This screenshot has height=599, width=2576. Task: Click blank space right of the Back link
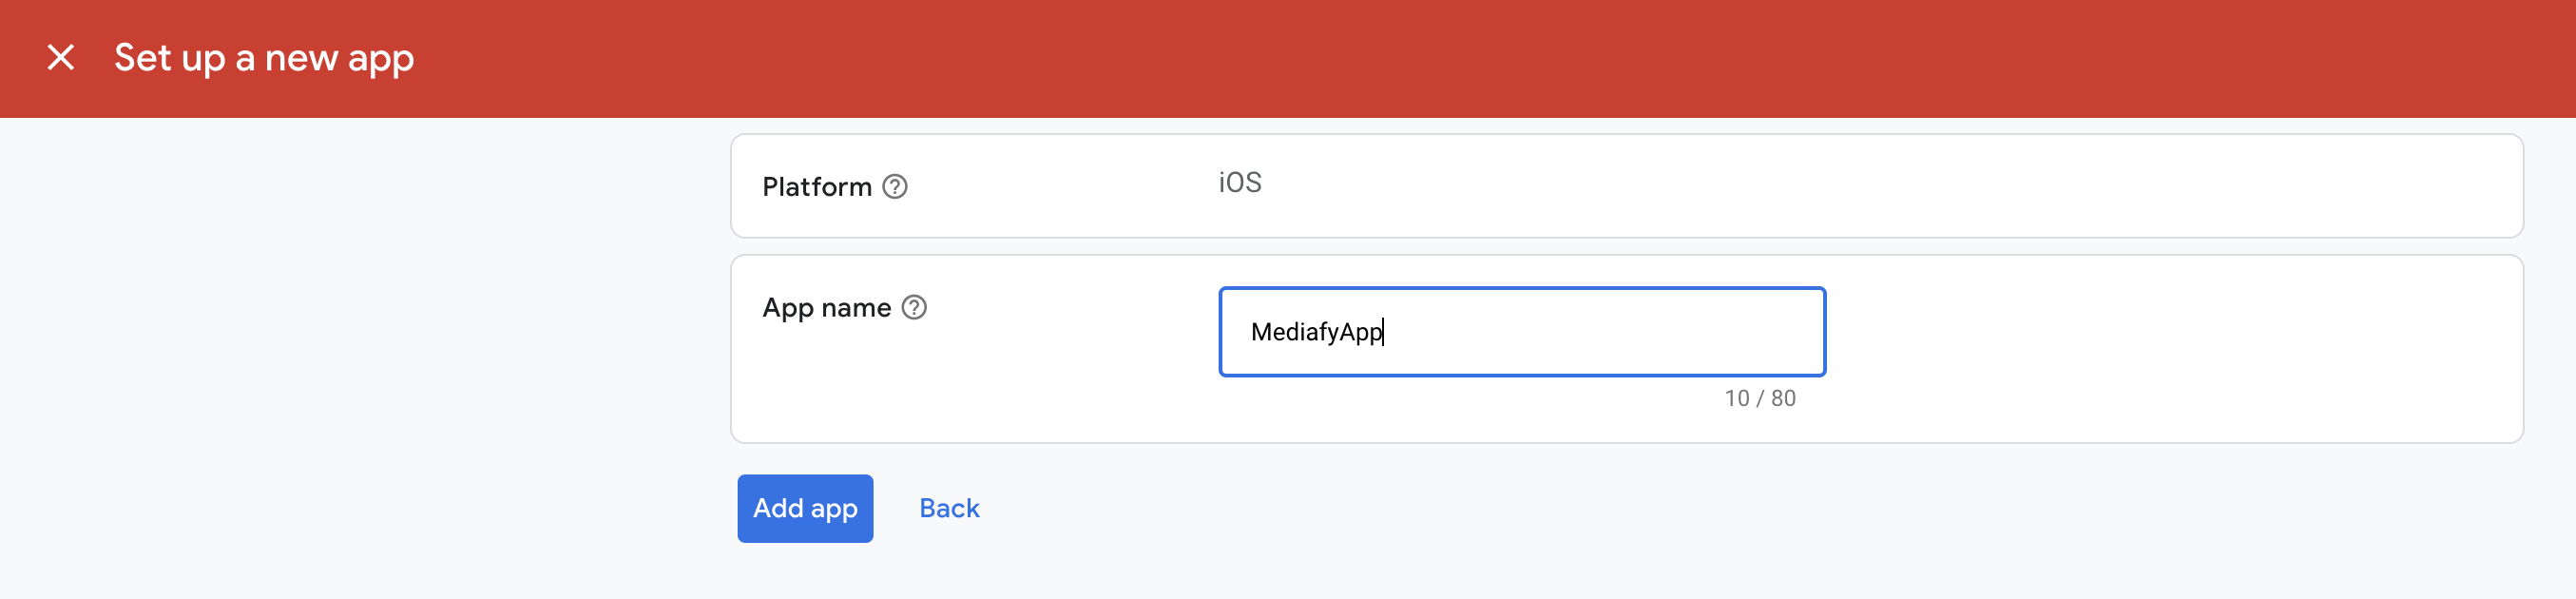1500,509
